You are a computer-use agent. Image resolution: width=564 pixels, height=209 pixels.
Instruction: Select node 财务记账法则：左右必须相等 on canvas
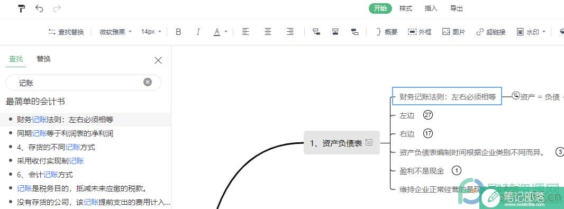[447, 96]
